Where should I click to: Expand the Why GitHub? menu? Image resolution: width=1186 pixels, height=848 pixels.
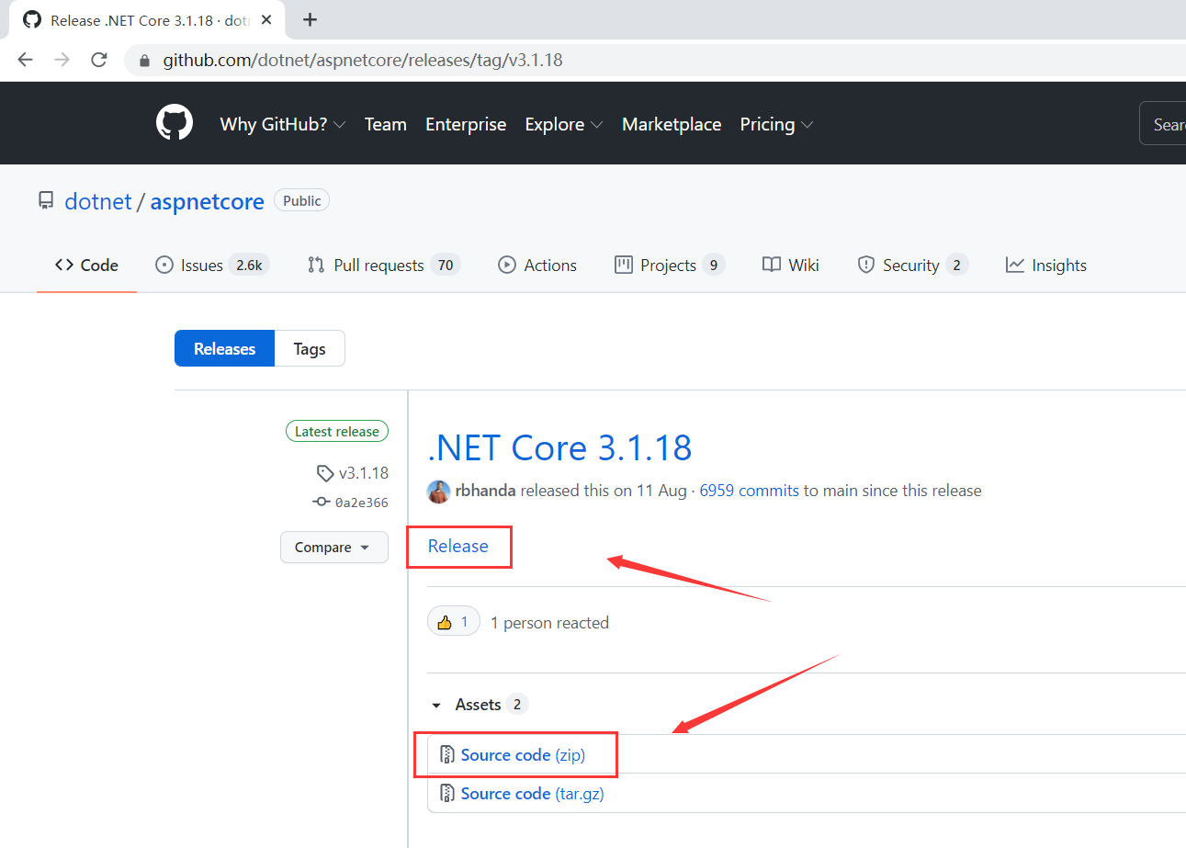282,124
